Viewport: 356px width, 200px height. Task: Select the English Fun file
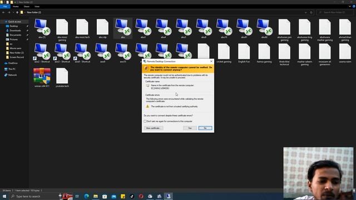(244, 53)
